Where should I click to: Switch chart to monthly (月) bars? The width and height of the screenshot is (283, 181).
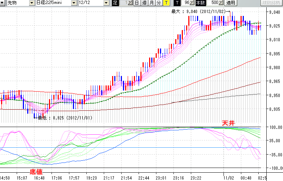point(151,3)
